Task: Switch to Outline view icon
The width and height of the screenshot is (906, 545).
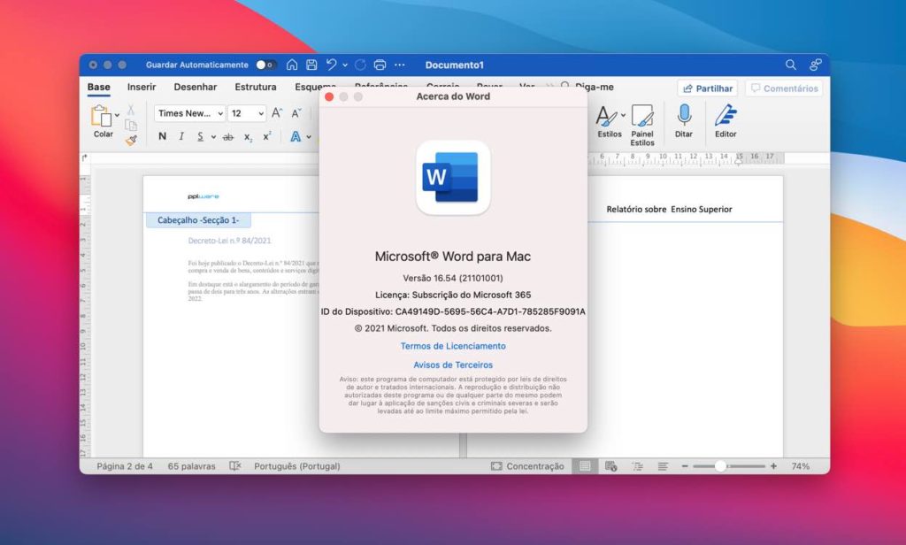Action: click(637, 466)
